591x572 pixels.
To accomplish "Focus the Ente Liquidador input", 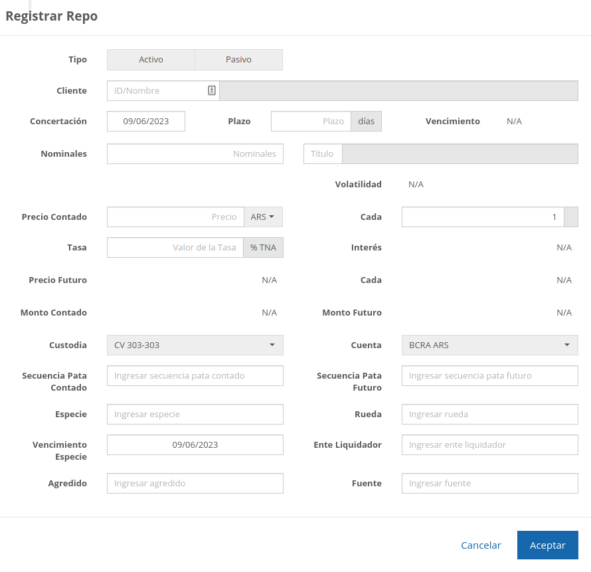I will click(x=489, y=444).
